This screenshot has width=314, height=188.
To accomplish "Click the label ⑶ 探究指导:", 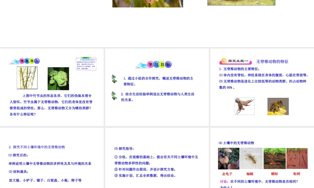I will (x=124, y=149).
